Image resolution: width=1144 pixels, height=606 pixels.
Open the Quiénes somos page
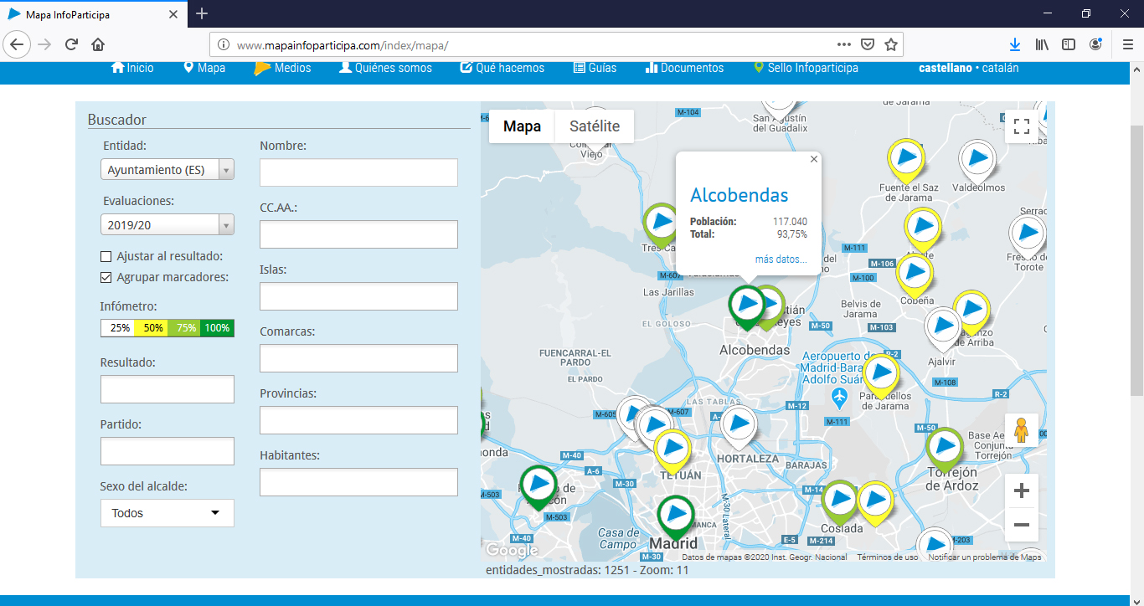(x=386, y=68)
